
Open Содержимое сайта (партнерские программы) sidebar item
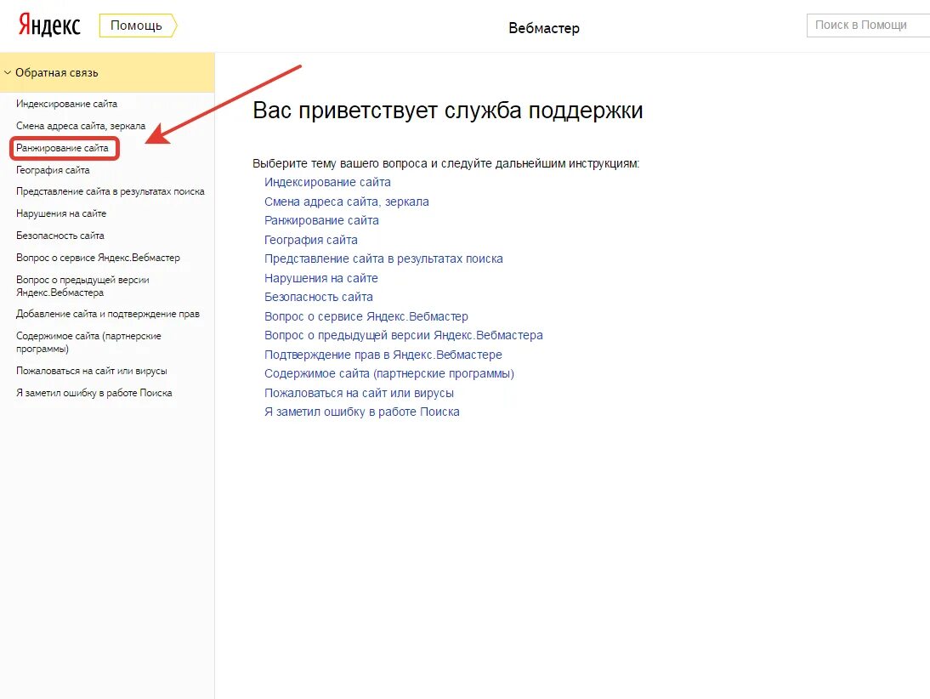88,343
